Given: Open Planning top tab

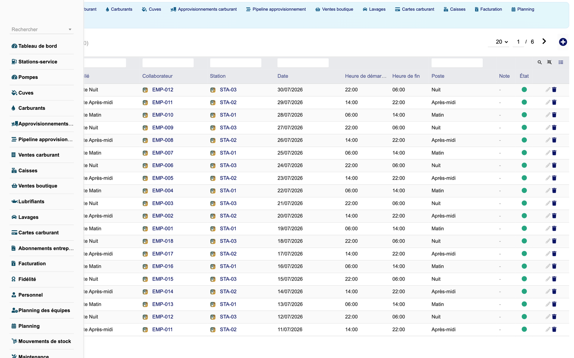Looking at the screenshot, I should pos(523,9).
